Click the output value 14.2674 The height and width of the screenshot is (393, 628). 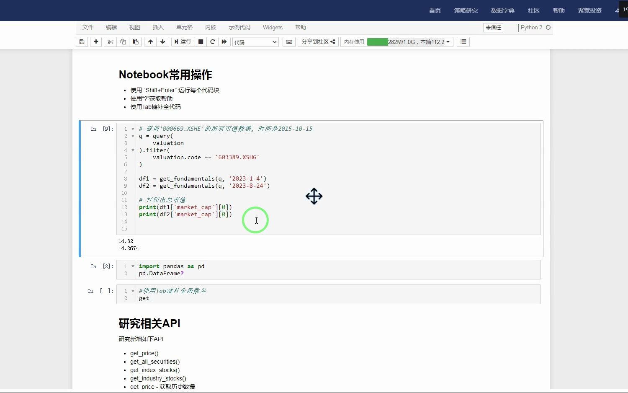pyautogui.click(x=129, y=248)
